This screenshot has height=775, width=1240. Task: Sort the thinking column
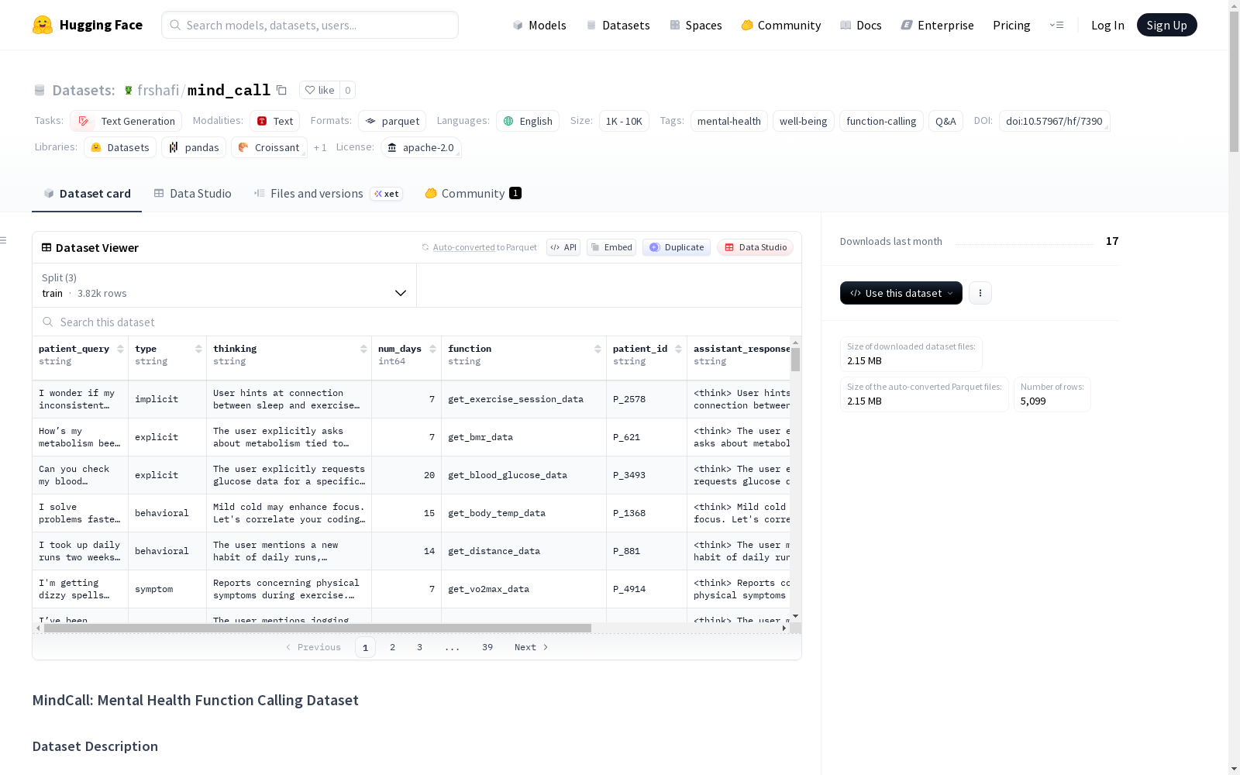pyautogui.click(x=363, y=349)
